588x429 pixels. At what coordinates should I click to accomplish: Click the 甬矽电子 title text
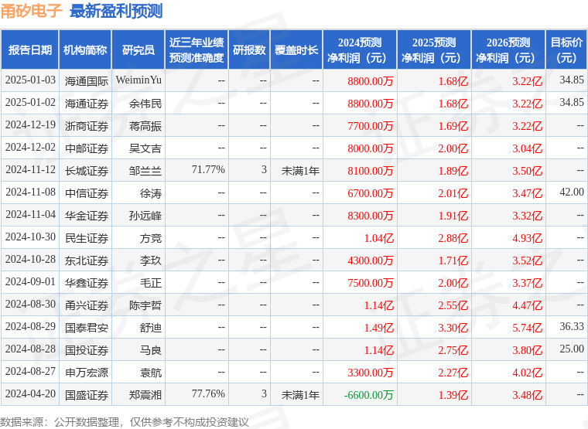[31, 11]
